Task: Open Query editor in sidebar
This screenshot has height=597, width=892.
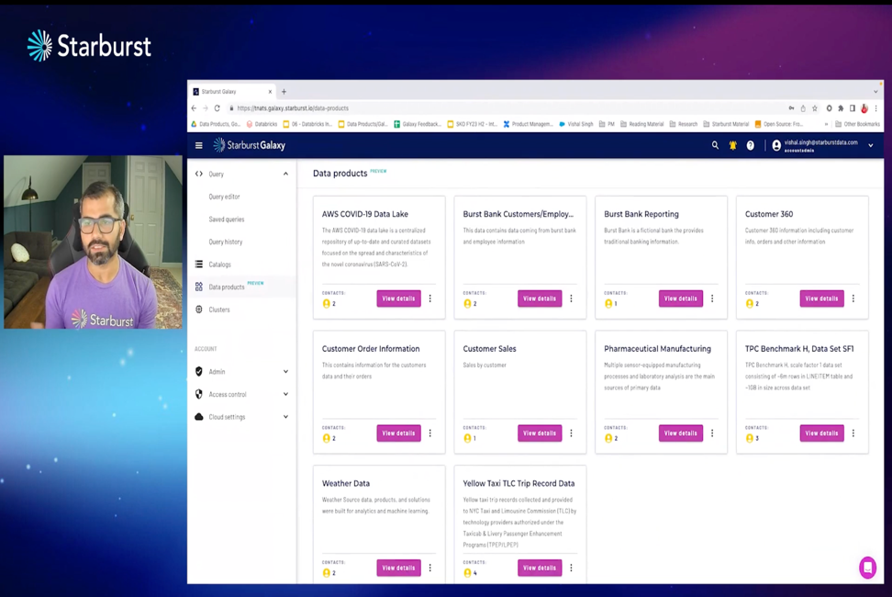Action: tap(224, 197)
